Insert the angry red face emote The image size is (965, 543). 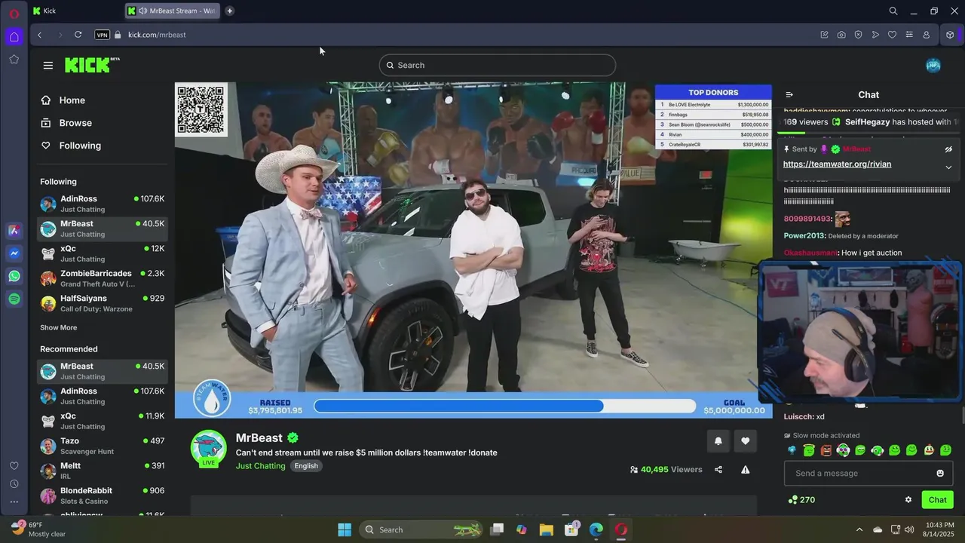point(826,450)
